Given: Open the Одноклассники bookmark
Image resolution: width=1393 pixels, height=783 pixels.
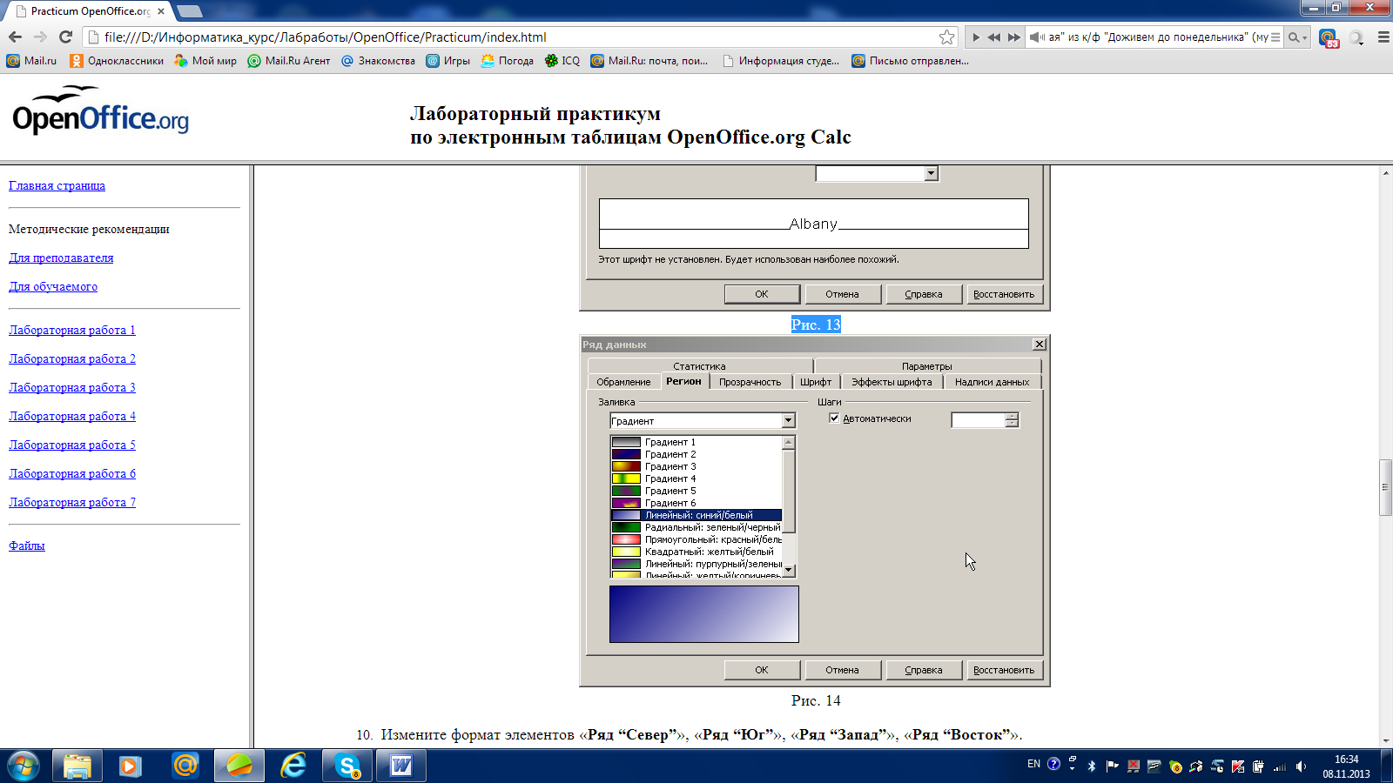Looking at the screenshot, I should click(117, 61).
